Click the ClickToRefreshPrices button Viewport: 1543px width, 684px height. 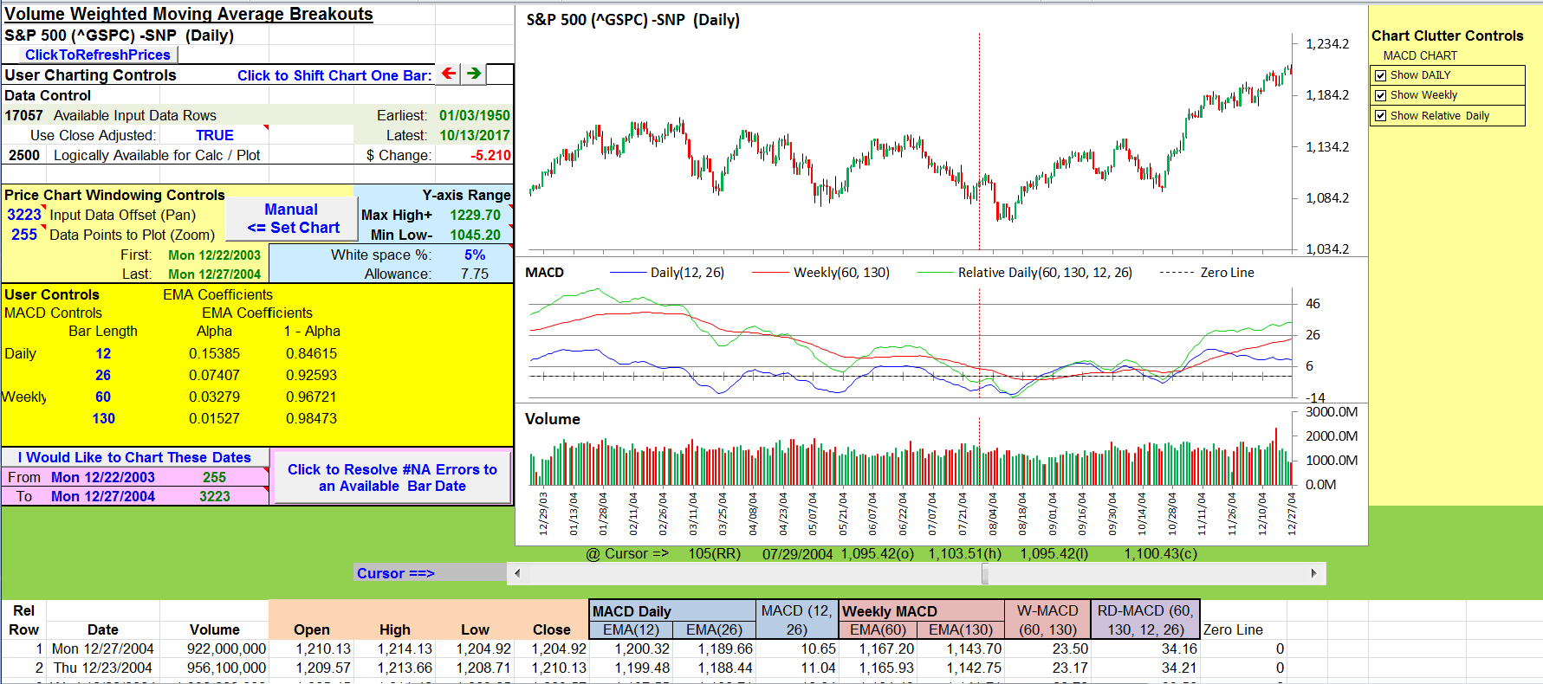pos(97,55)
